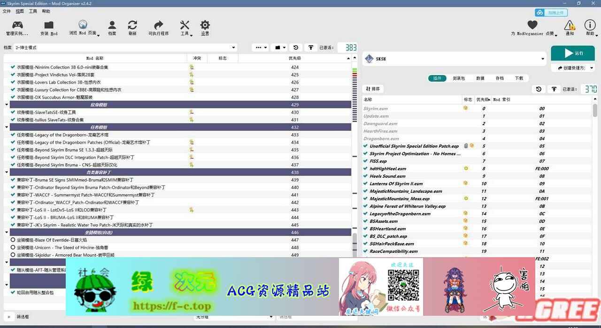Click the 刷新 refresh icon

[x=132, y=25]
